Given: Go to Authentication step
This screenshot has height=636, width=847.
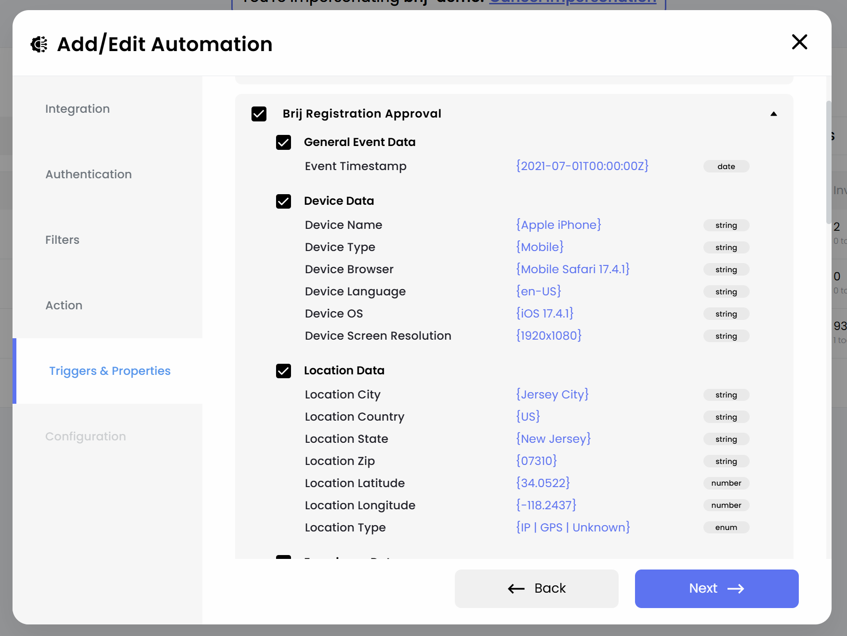Looking at the screenshot, I should point(89,174).
